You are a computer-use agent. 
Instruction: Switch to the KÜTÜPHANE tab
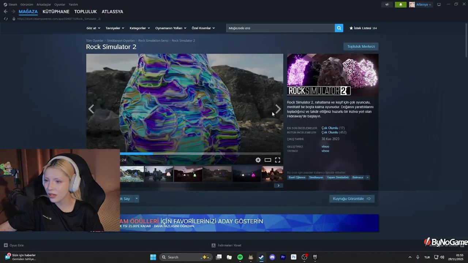56,12
